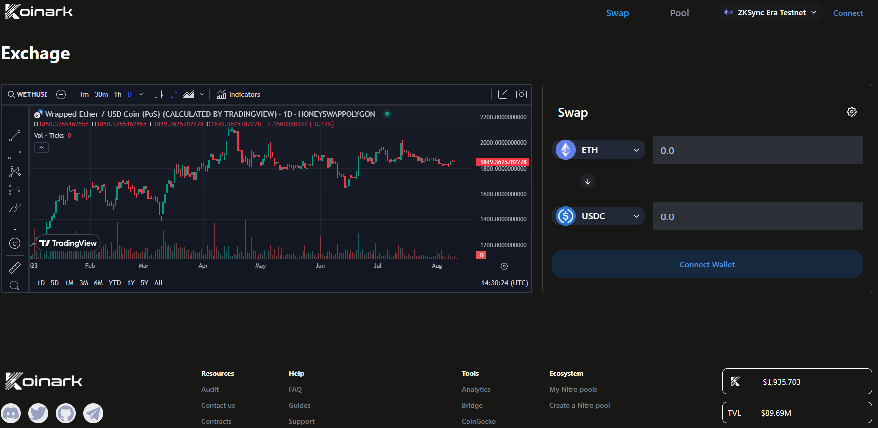Screen dimensions: 878x428
Task: Open swap settings gear icon
Action: 851,112
